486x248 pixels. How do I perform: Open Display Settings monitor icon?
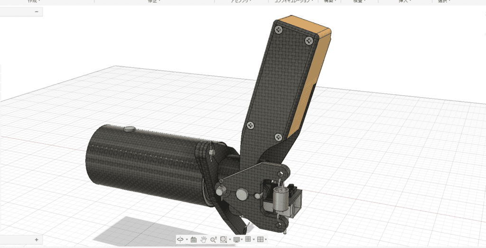[x=236, y=239]
